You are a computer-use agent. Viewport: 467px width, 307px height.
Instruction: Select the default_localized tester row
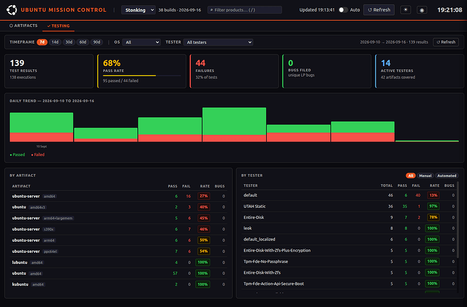(348, 239)
